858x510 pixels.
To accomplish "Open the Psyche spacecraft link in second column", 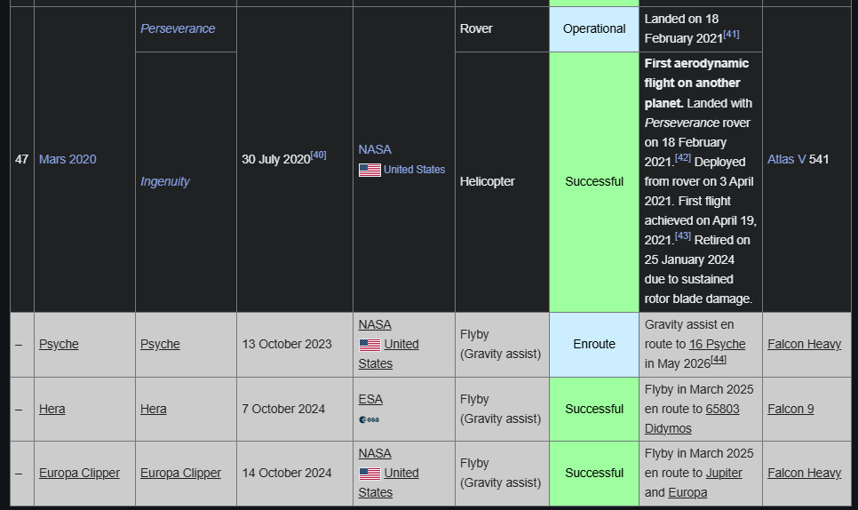I will [x=160, y=344].
